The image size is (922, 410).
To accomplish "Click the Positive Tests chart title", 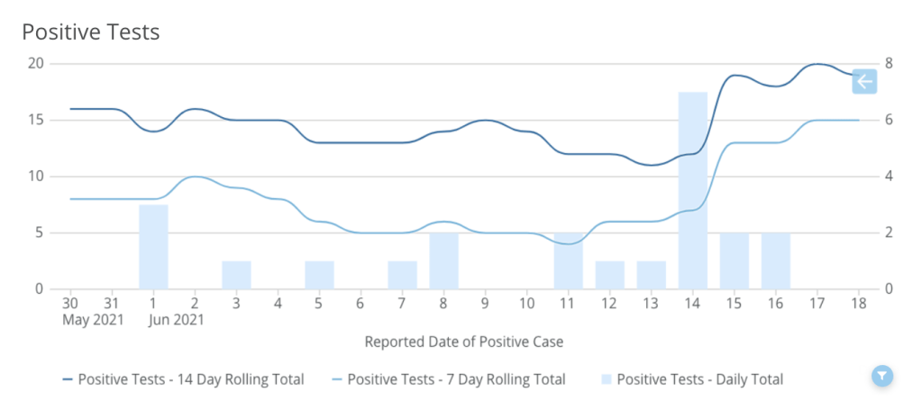I will [x=90, y=32].
